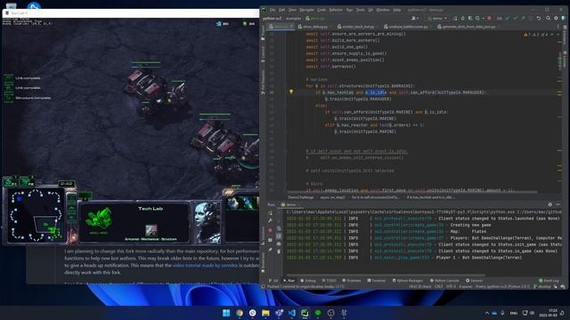Click the Pin Tab icon in Run panel
The width and height of the screenshot is (570, 320).
(x=270, y=250)
